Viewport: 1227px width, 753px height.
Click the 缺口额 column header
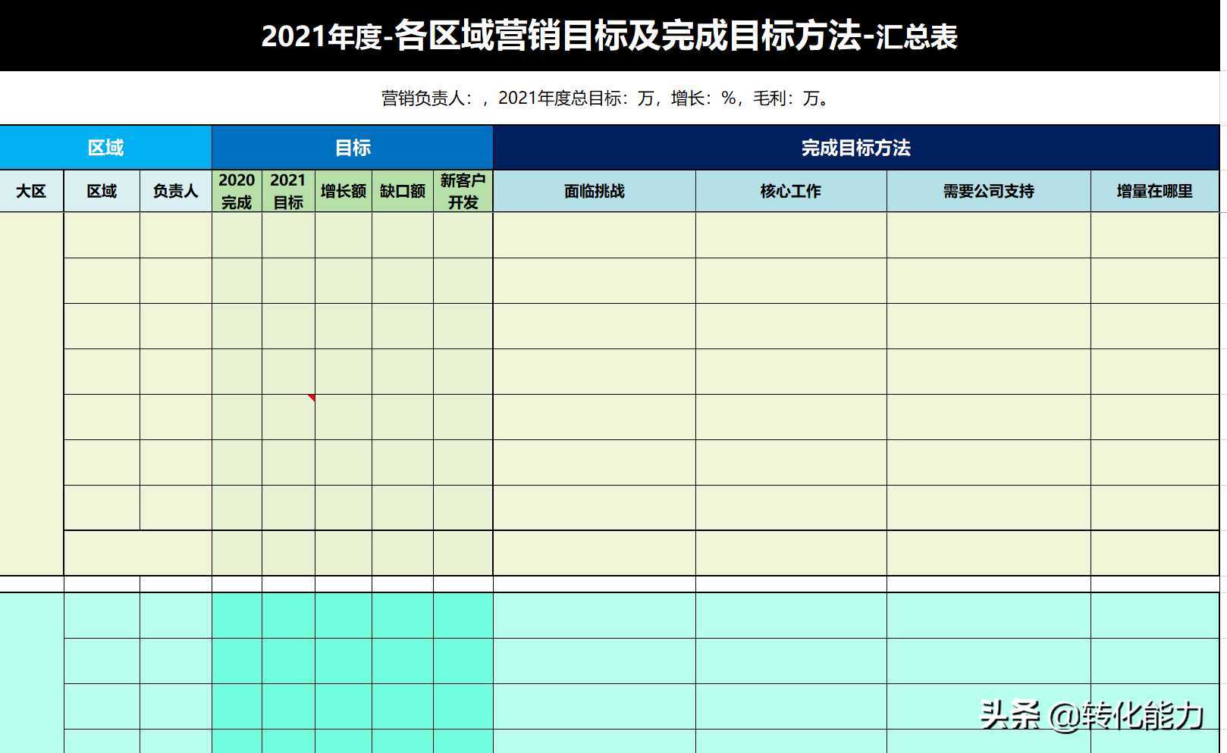[403, 191]
